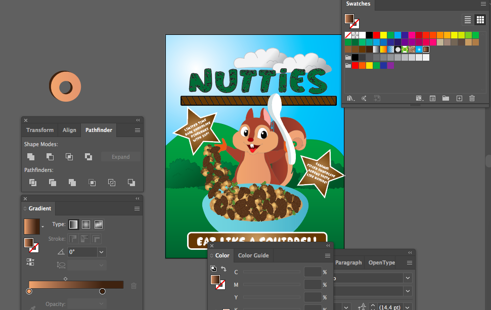Open the font size dropdown
The image size is (491, 310).
407,307
